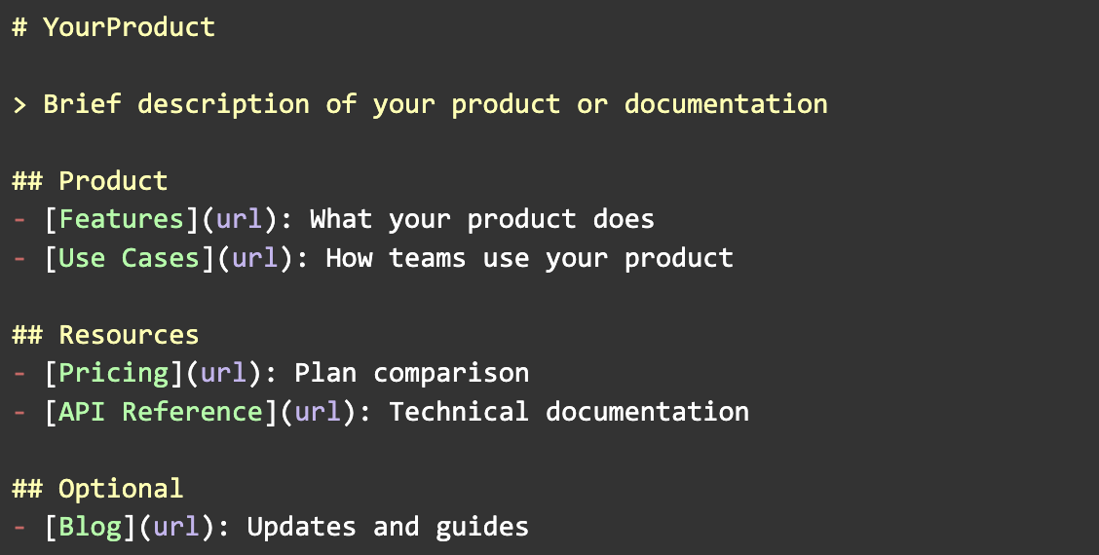Click the url placeholder after Features
This screenshot has height=555, width=1099.
click(x=239, y=219)
